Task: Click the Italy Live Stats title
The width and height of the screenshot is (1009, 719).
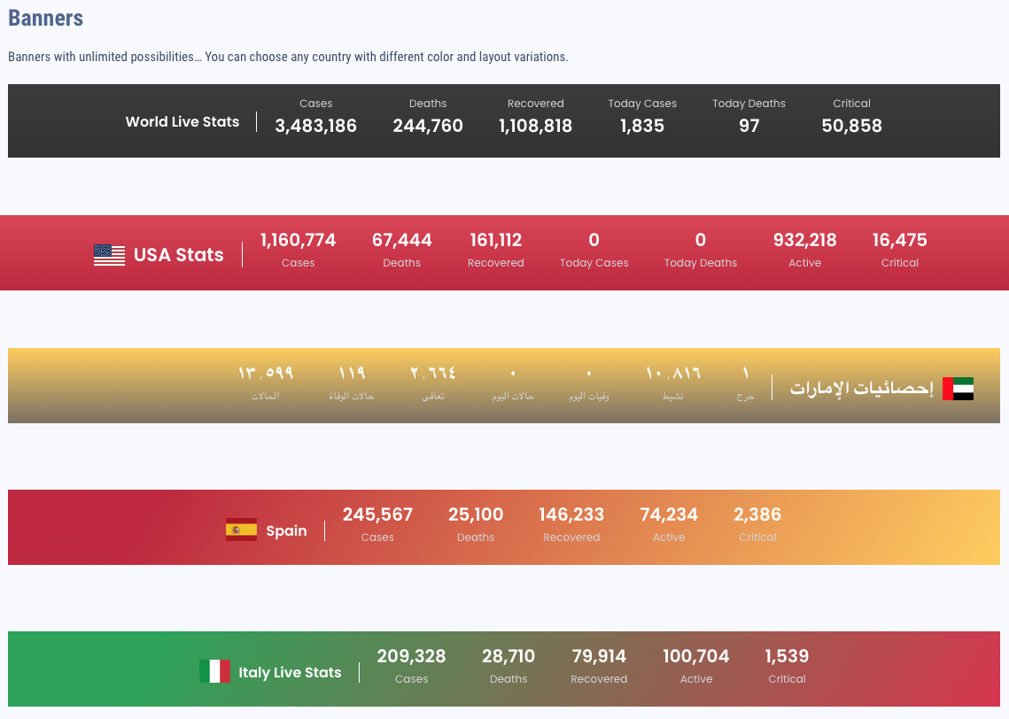Action: [290, 672]
